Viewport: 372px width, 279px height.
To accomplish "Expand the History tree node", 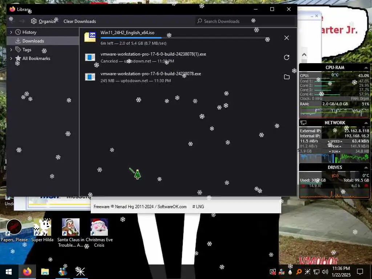I will point(11,32).
